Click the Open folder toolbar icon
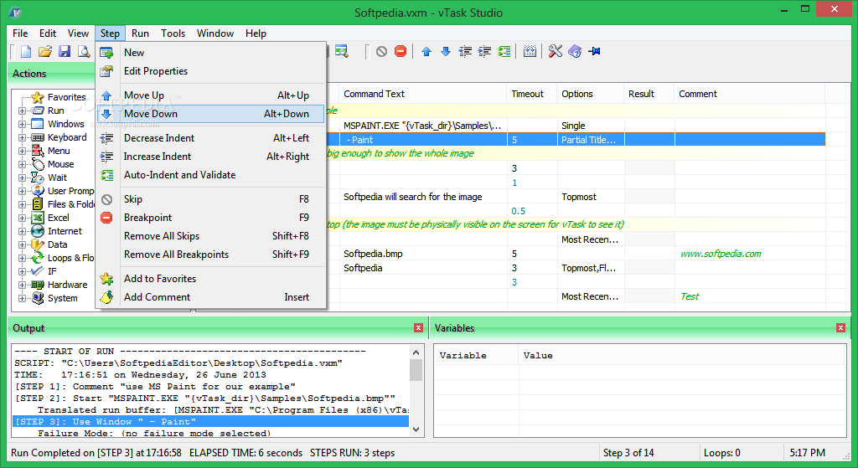 (x=45, y=51)
